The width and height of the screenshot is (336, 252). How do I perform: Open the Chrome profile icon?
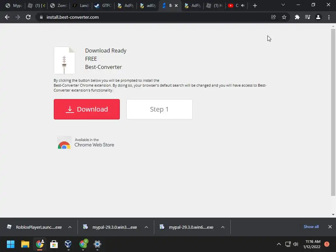(318, 17)
